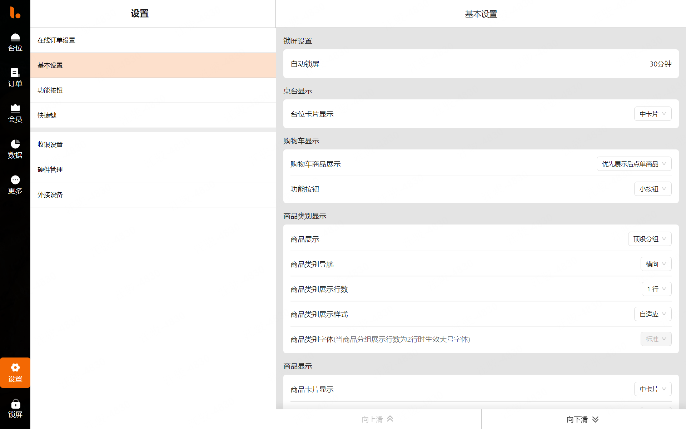Open 商品类别展示行数 dropdown 1行

(656, 289)
